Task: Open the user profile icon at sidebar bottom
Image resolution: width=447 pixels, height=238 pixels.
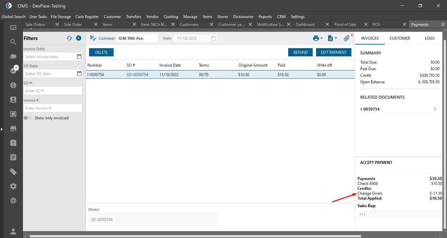Action: (x=13, y=231)
